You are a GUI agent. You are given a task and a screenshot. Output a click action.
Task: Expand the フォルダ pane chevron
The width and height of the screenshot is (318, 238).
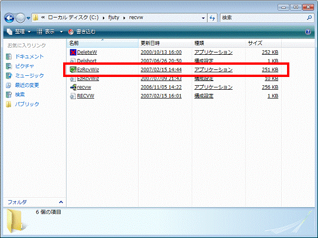[x=61, y=202]
